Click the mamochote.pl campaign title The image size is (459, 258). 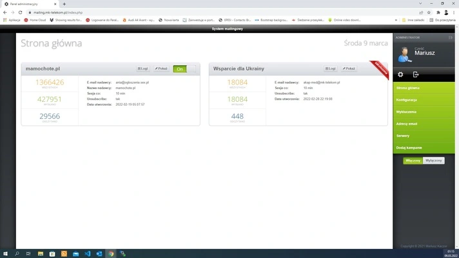pyautogui.click(x=43, y=68)
